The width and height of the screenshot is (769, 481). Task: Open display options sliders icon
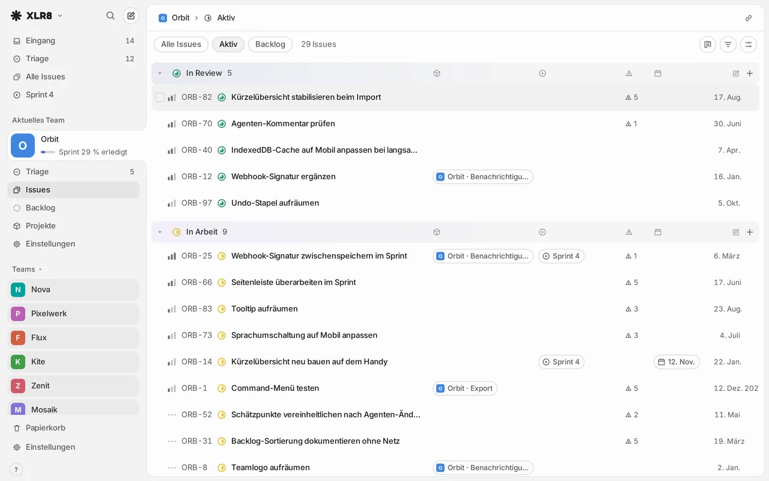(x=749, y=44)
